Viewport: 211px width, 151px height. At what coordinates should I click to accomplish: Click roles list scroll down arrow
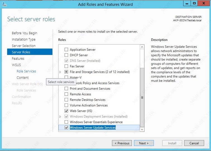[142, 129]
